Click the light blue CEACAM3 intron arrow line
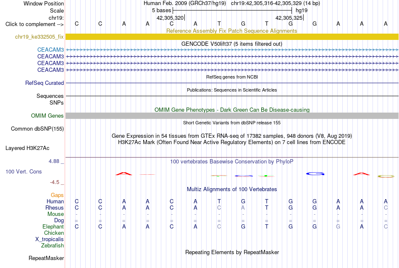Screen dimensions: 399x268 coord(232,50)
